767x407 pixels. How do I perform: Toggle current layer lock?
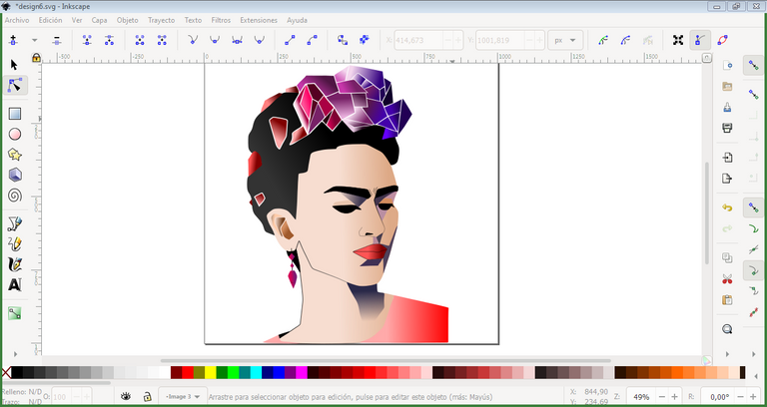click(x=147, y=396)
